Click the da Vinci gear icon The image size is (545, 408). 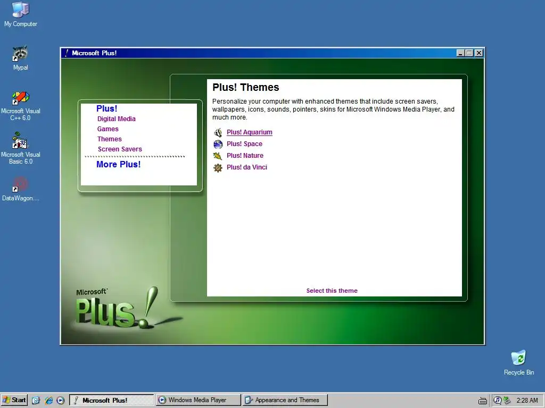click(218, 168)
